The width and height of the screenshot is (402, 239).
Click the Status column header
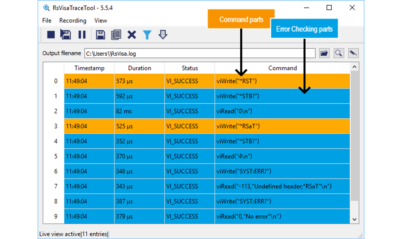click(190, 68)
